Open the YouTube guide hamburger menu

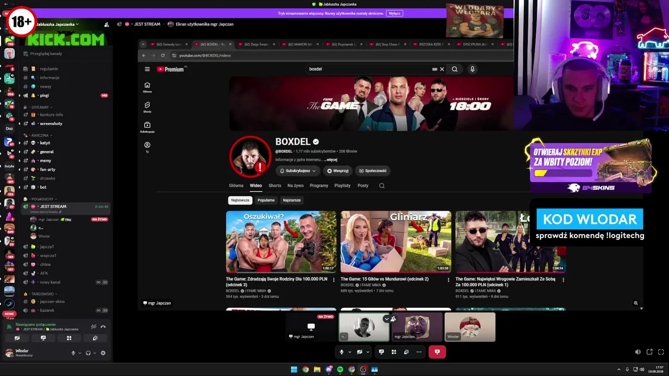[147, 69]
